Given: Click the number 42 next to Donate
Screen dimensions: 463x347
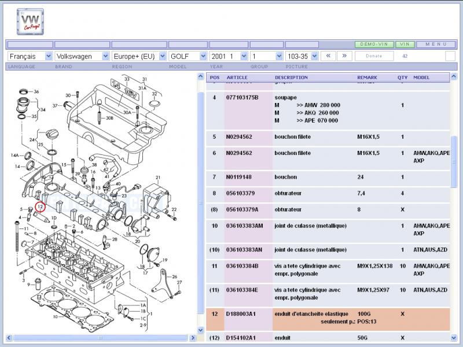Looking at the screenshot, I should coord(405,56).
